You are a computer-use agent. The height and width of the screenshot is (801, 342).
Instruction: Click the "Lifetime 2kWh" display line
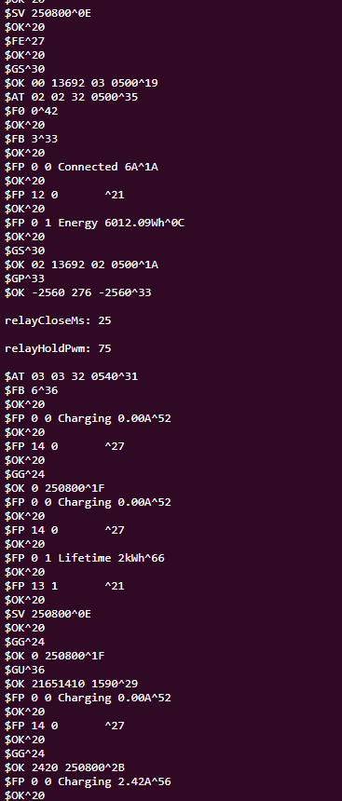(85, 558)
